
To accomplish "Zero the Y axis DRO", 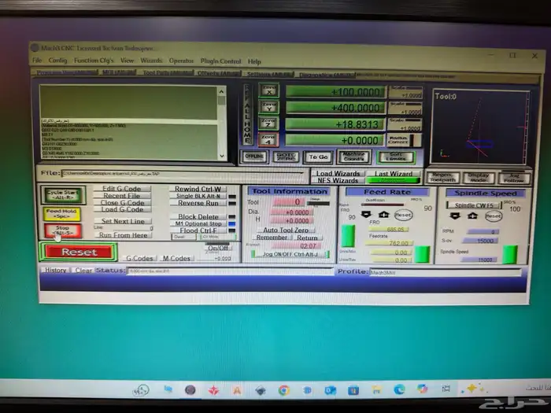I will click(269, 107).
